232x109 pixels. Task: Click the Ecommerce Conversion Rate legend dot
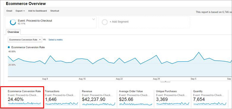pyautogui.click(x=9, y=47)
